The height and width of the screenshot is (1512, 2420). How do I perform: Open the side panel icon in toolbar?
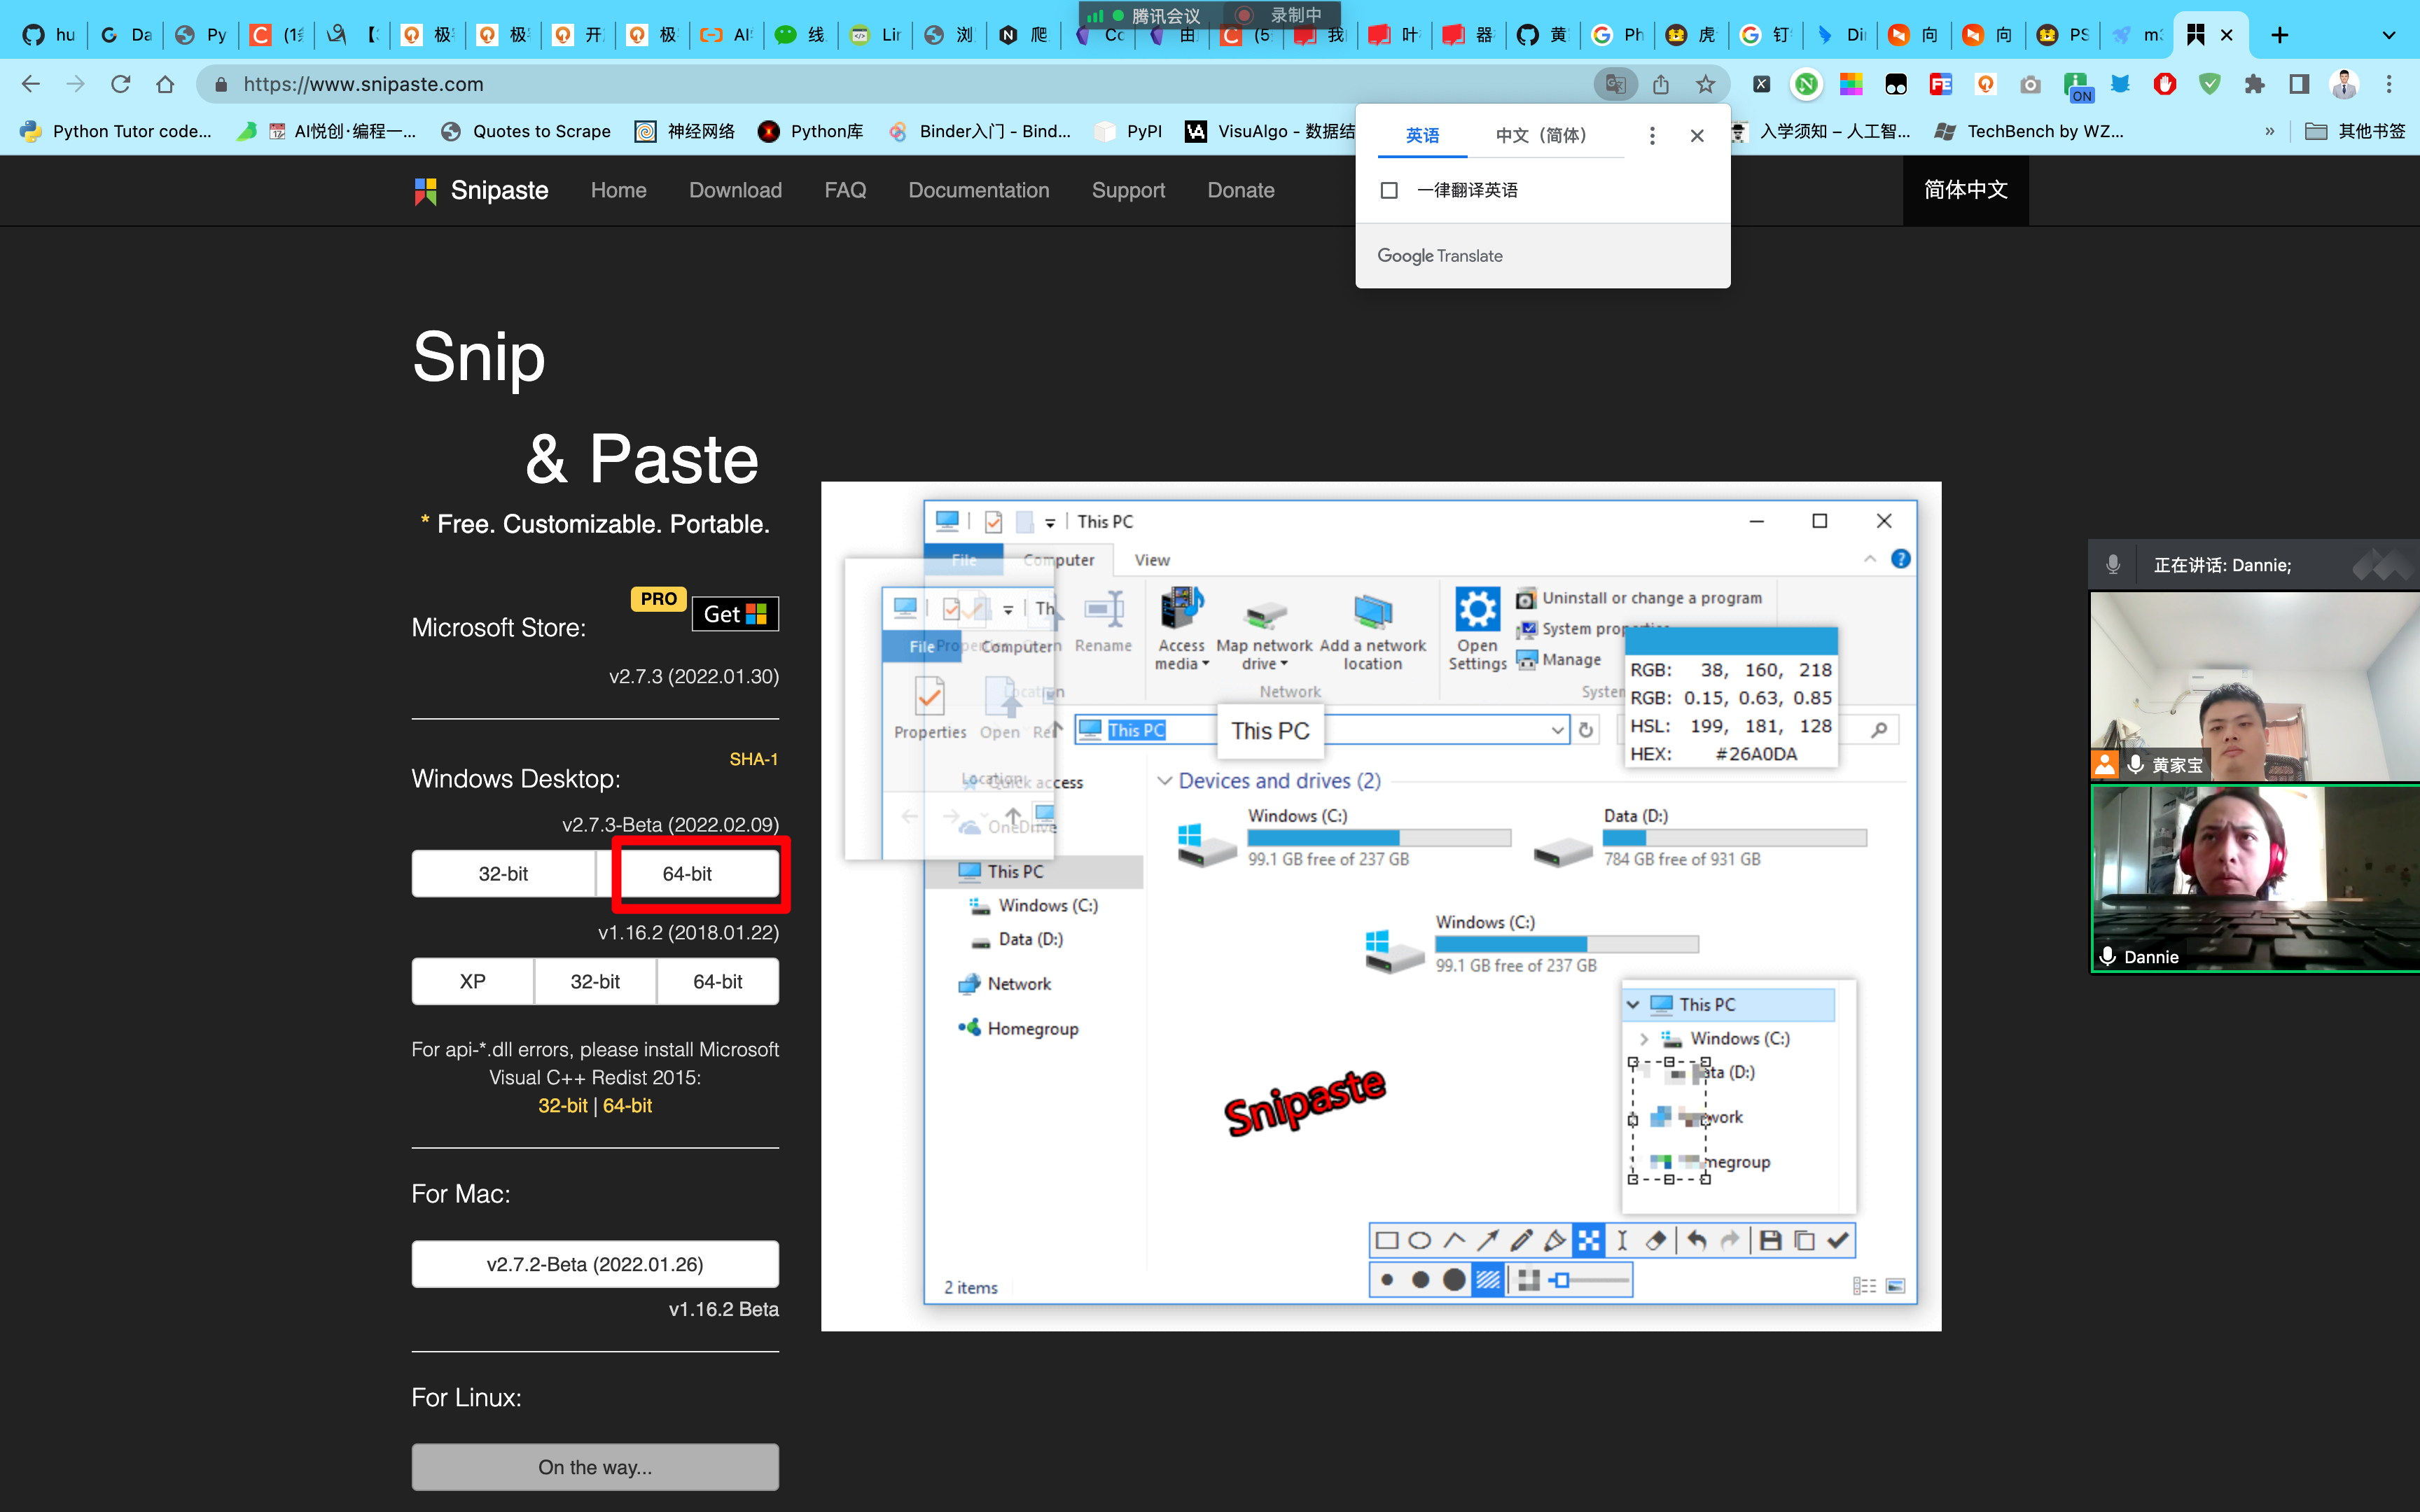coord(2299,84)
